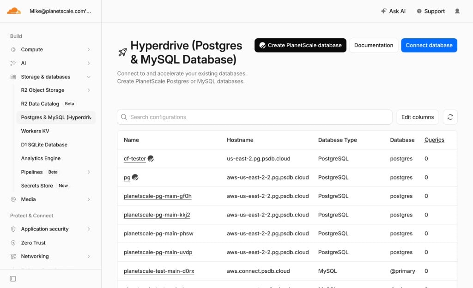Expand the R2 Object Storage chevron
This screenshot has width=473, height=288.
(x=89, y=90)
